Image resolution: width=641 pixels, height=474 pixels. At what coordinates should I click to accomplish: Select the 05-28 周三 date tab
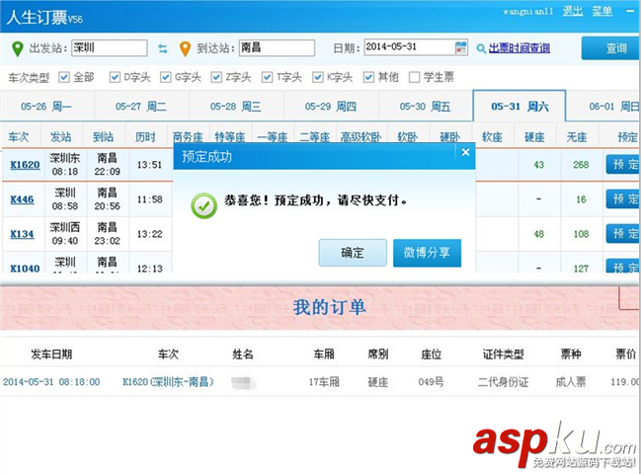pos(236,107)
